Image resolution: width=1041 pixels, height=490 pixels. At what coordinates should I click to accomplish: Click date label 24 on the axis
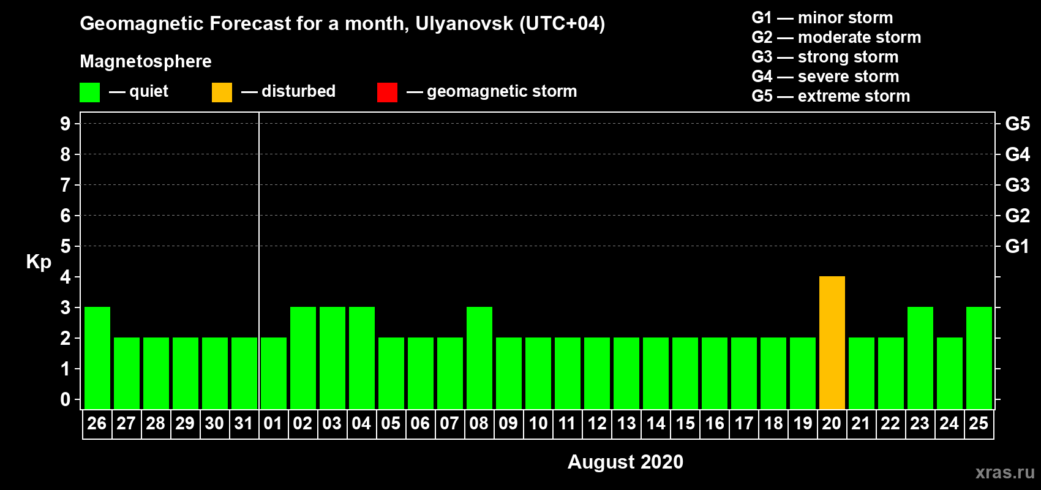[x=949, y=424]
